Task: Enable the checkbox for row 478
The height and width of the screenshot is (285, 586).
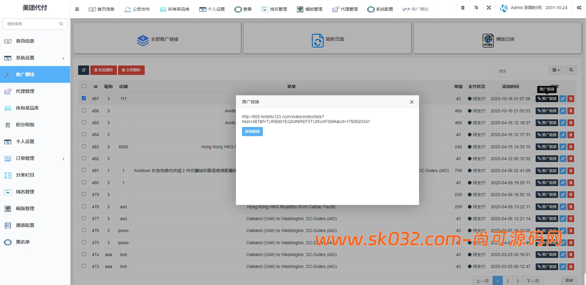Action: [x=84, y=206]
